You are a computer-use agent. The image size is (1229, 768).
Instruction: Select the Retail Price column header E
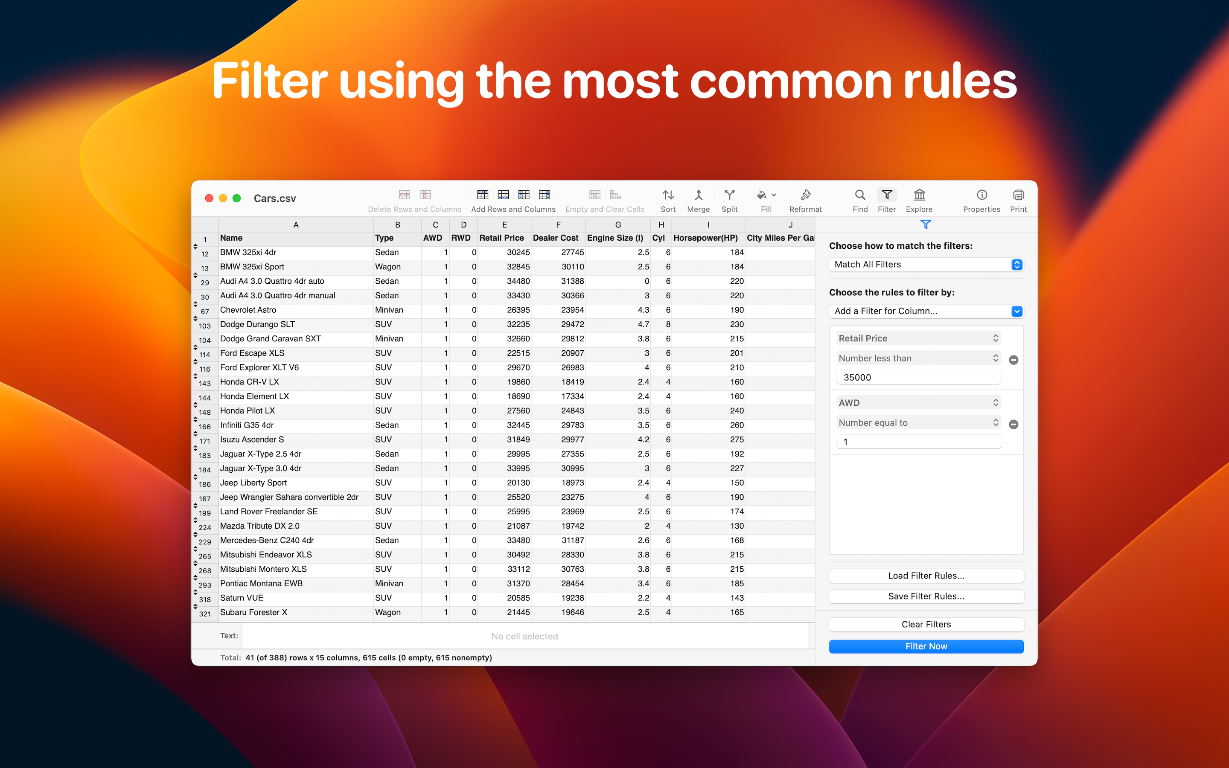click(504, 224)
